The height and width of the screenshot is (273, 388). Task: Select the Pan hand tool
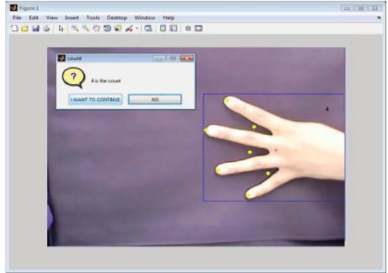(97, 28)
